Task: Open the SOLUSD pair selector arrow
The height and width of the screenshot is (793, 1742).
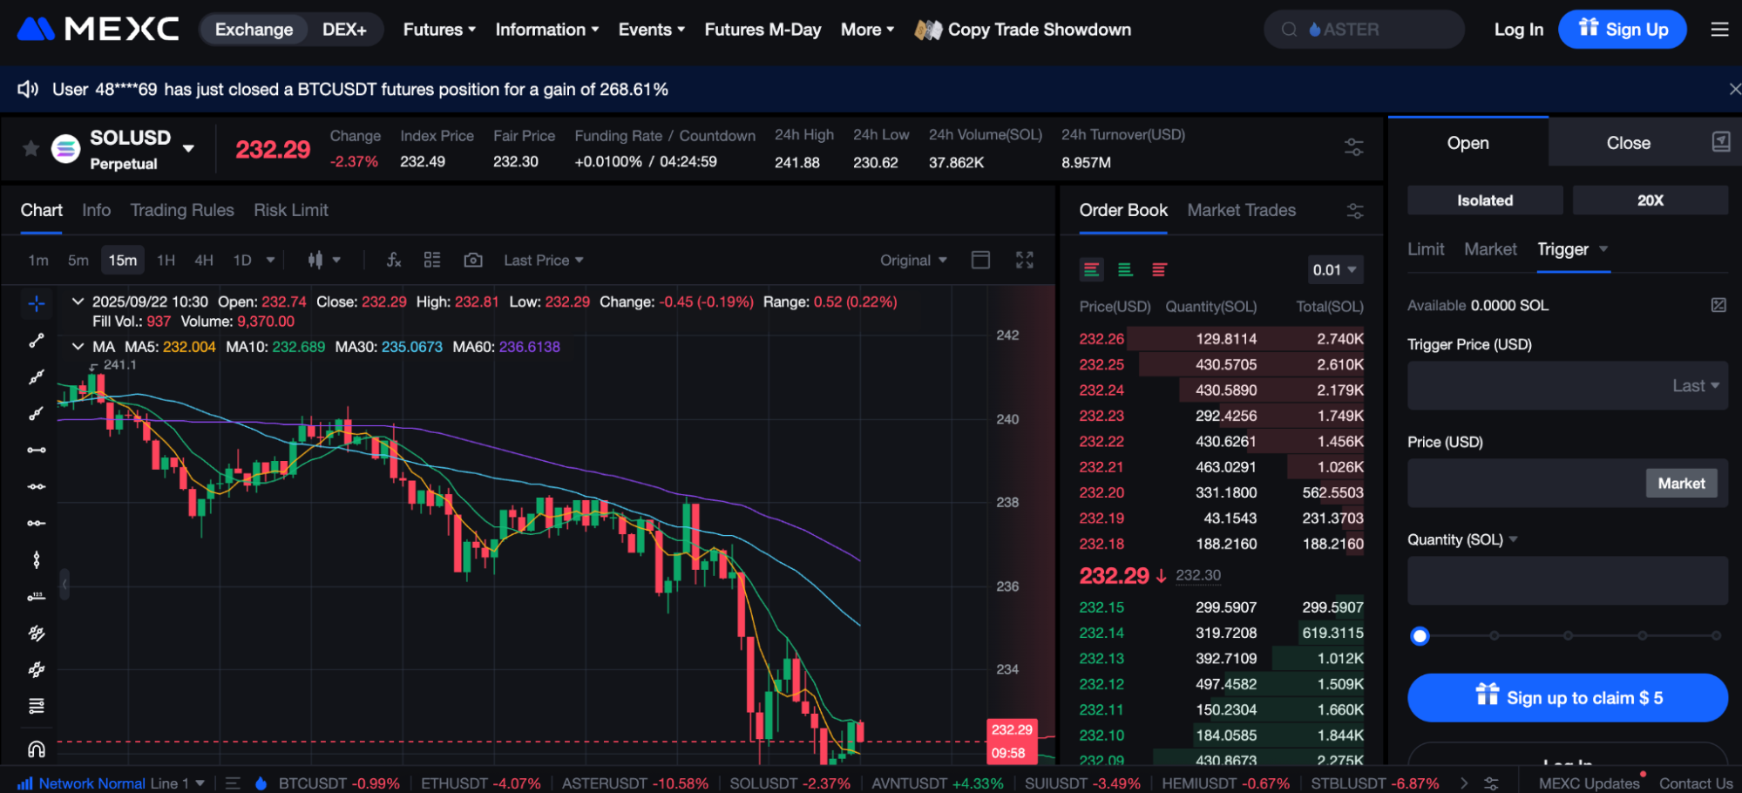Action: tap(188, 149)
